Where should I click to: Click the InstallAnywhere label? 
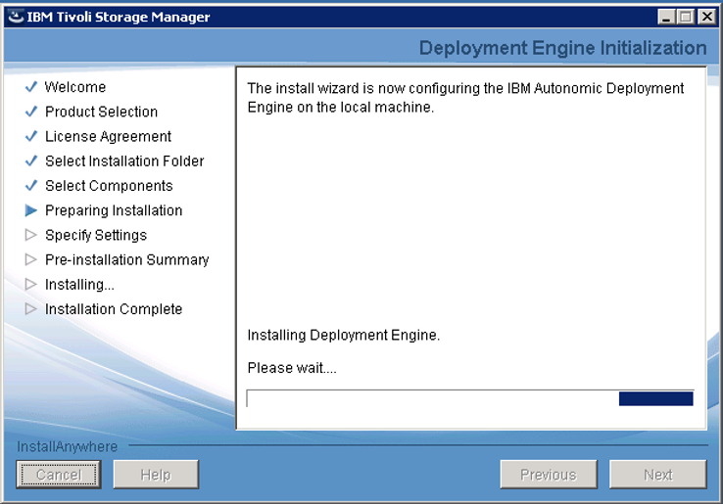[x=68, y=446]
